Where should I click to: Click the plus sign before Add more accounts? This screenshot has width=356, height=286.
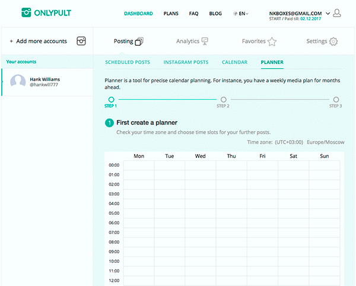pyautogui.click(x=11, y=42)
